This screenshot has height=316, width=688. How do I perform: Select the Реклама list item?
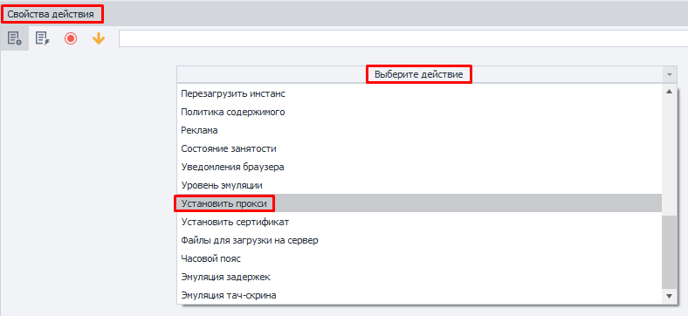point(419,130)
